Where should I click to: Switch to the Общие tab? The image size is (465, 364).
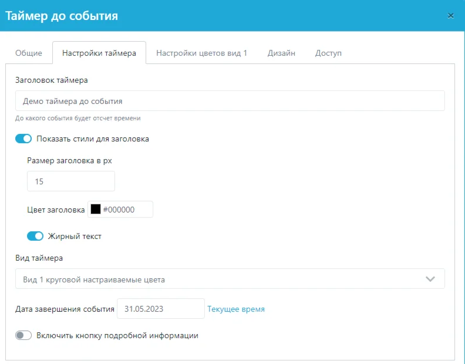point(28,53)
